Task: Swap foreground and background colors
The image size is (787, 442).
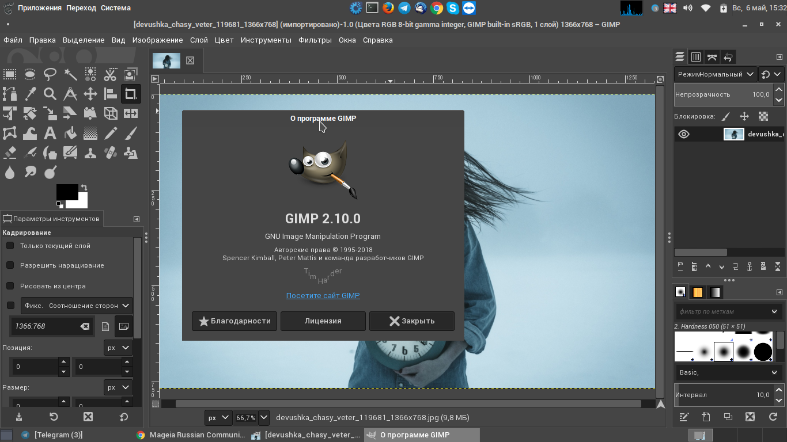Action: tap(84, 188)
